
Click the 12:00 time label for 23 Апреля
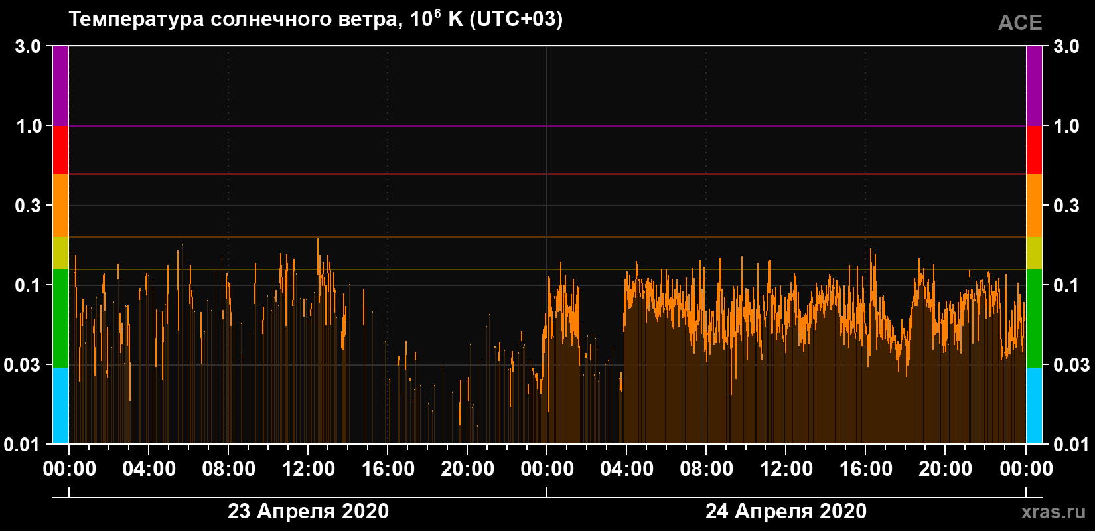308,469
